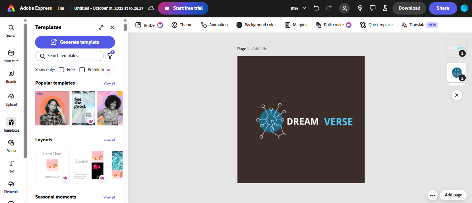The image size is (472, 203).
Task: Open the Animation tool
Action: 214,25
